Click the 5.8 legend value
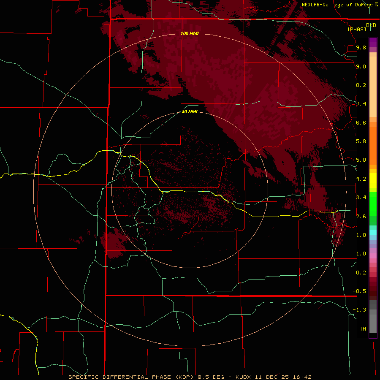The image size is (380, 380). 361,141
